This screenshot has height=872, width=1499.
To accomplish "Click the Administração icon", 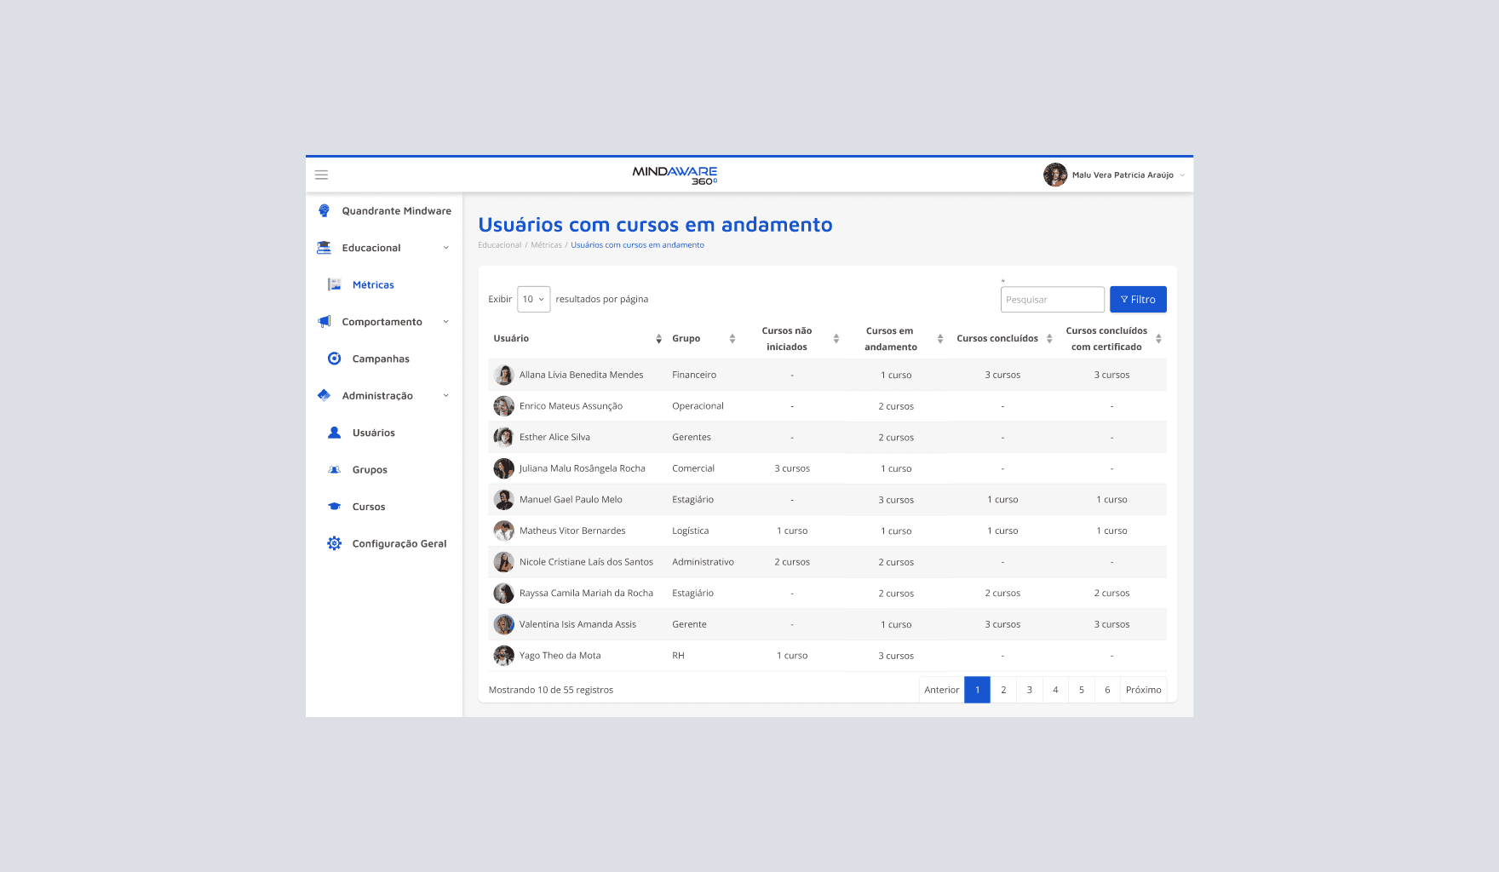I will point(324,395).
